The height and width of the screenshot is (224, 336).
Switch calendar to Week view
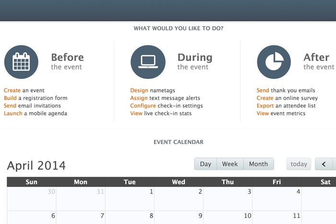(230, 164)
